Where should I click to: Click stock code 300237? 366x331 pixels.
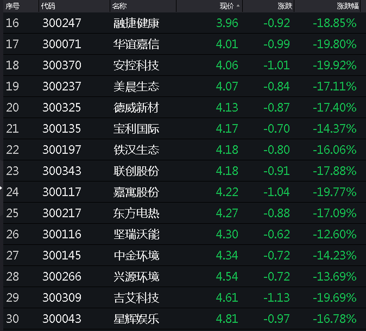(x=62, y=87)
